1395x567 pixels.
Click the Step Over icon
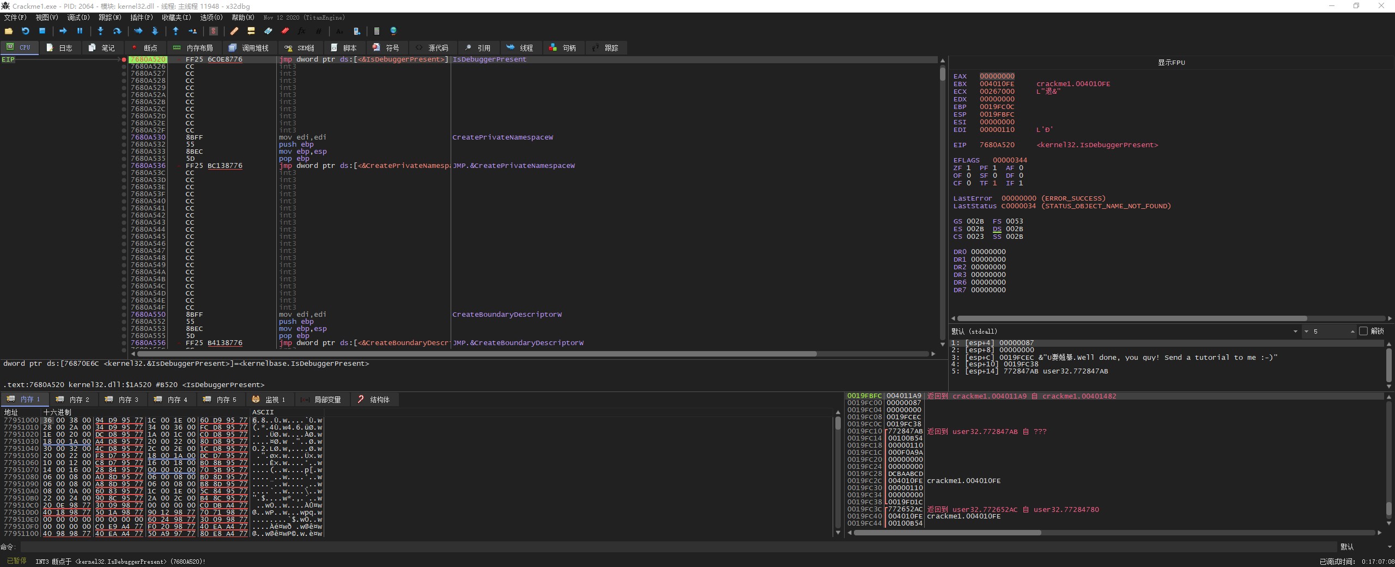pyautogui.click(x=117, y=31)
